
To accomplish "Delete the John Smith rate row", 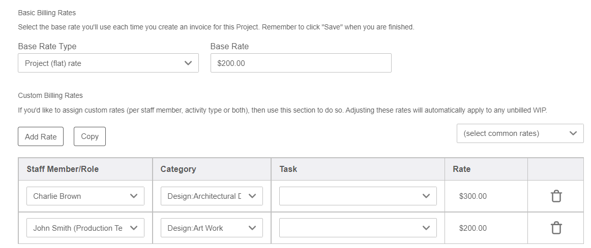I will [556, 228].
